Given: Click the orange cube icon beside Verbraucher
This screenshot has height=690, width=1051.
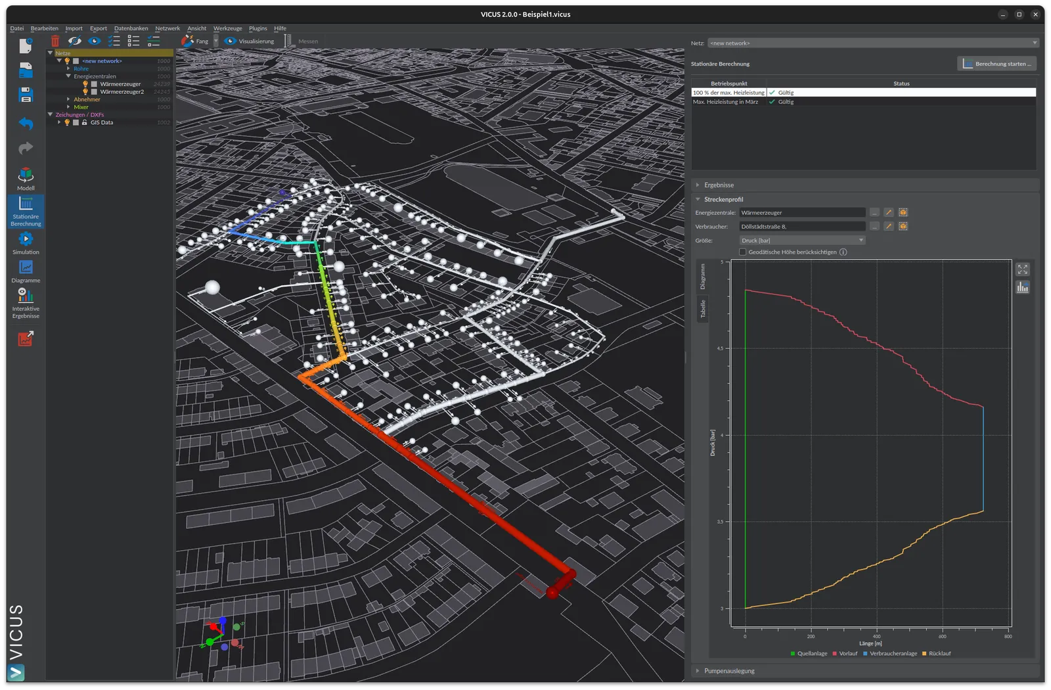Looking at the screenshot, I should tap(903, 226).
